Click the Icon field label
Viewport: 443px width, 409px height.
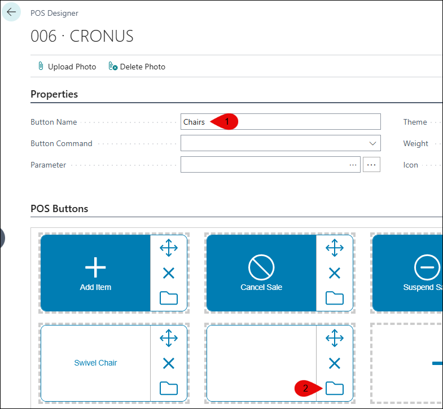(x=410, y=165)
